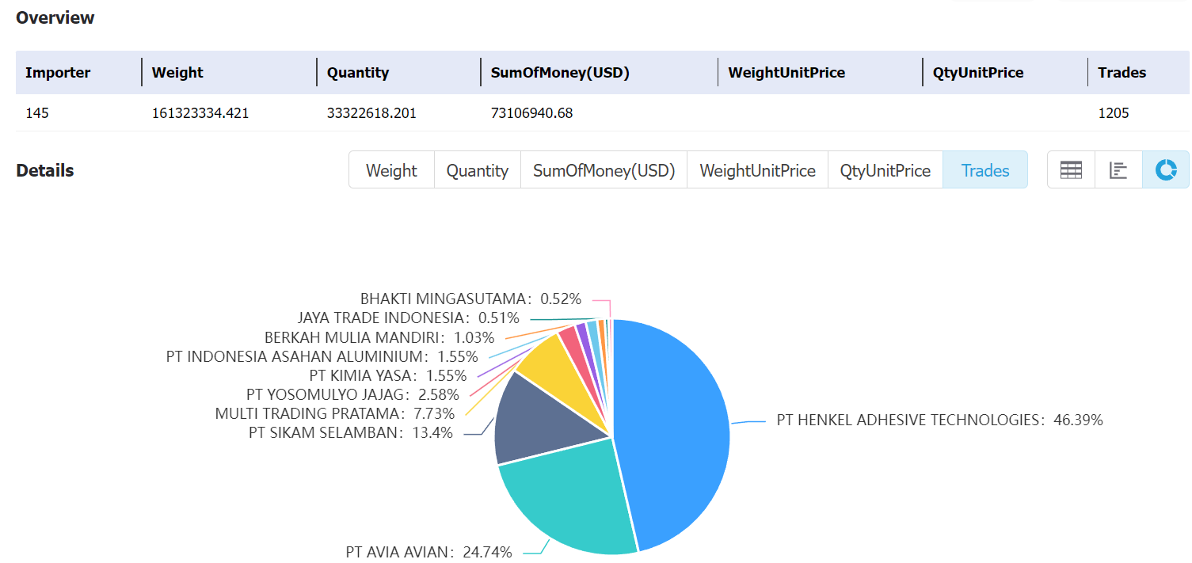Click the BHAKTI MINGASUTAMA 0.52% label
Image resolution: width=1192 pixels, height=563 pixels.
click(x=470, y=299)
